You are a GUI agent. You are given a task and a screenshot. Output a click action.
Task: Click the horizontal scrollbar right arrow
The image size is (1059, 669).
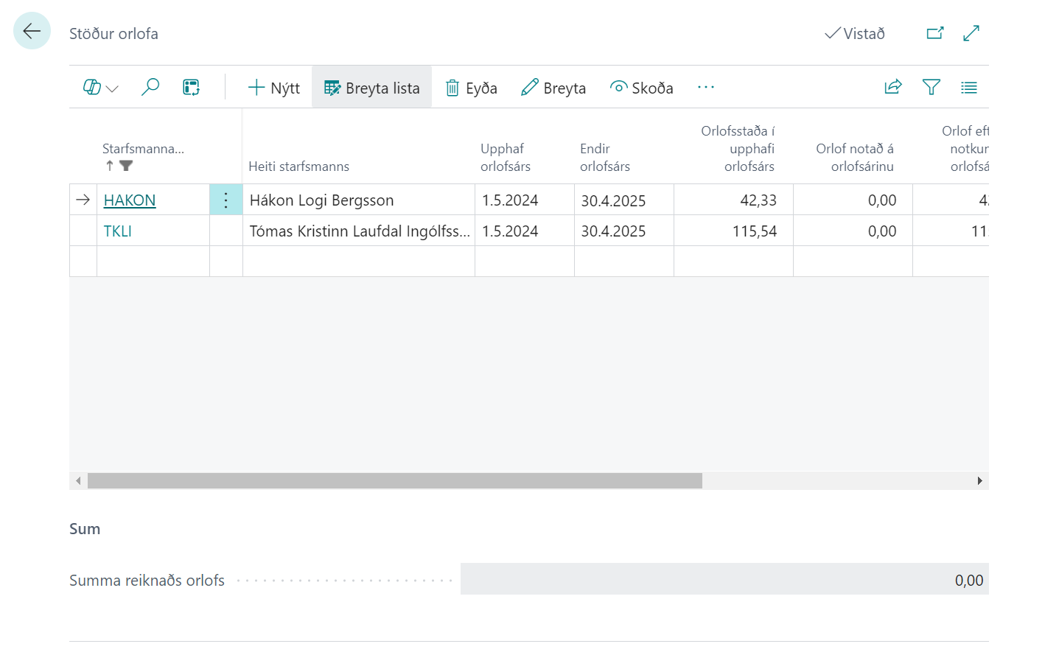point(979,481)
